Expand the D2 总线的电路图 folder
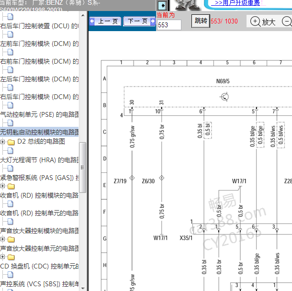This screenshot has height=291, width=292. tap(2, 142)
